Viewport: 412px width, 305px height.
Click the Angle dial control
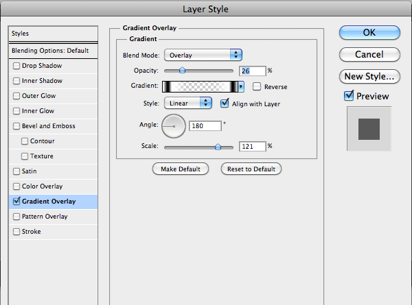tap(174, 126)
